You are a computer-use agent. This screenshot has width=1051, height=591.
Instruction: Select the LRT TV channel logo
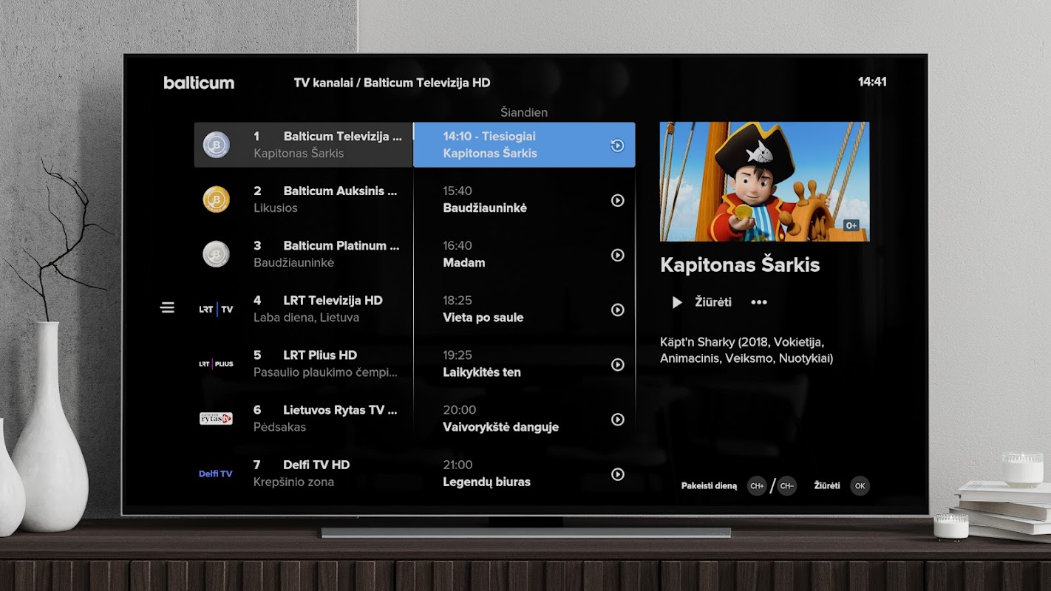pos(216,310)
